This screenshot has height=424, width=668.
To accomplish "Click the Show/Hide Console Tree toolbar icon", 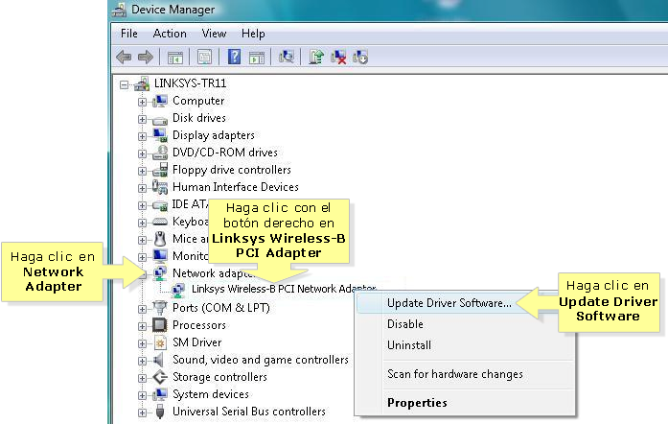I will (175, 58).
